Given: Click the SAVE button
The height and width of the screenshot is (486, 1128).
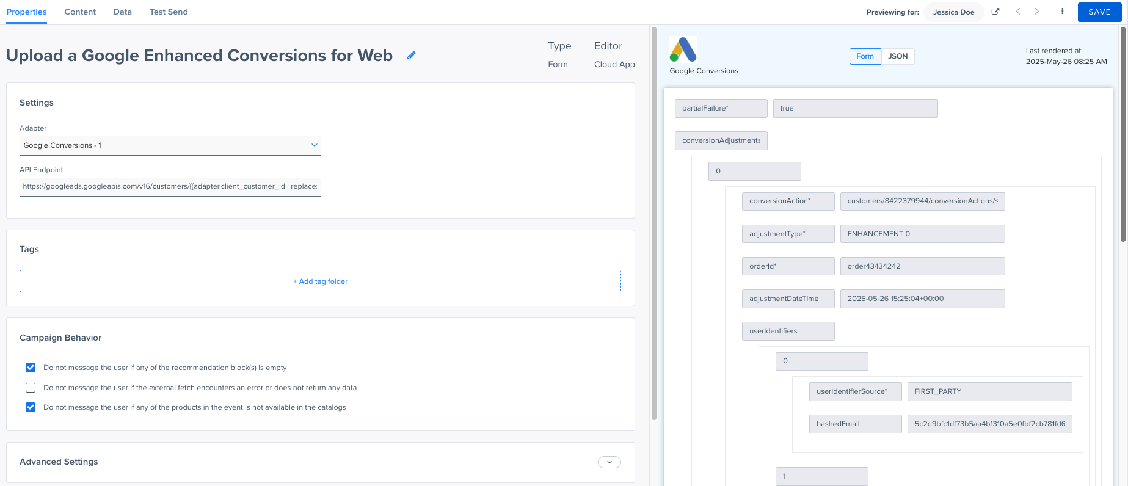Looking at the screenshot, I should click(1099, 12).
